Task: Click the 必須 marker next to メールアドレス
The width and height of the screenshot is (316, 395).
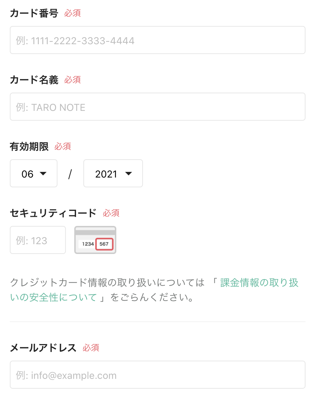Action: (91, 348)
